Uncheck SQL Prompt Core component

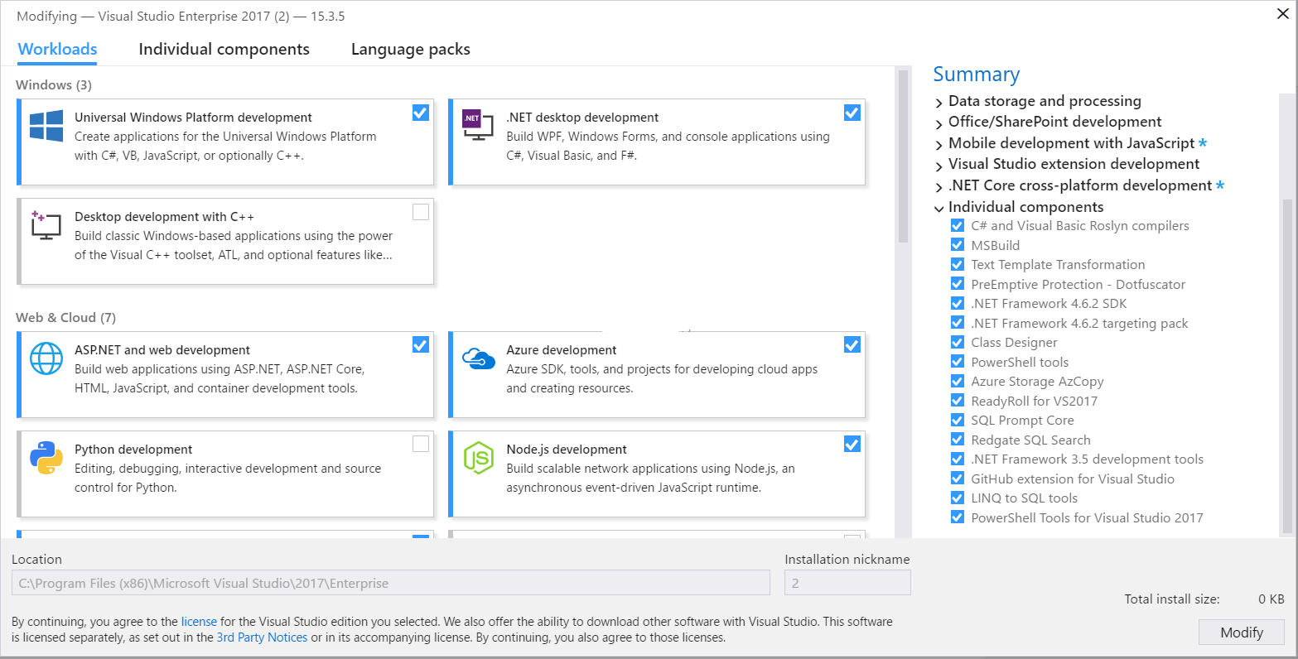[x=958, y=420]
